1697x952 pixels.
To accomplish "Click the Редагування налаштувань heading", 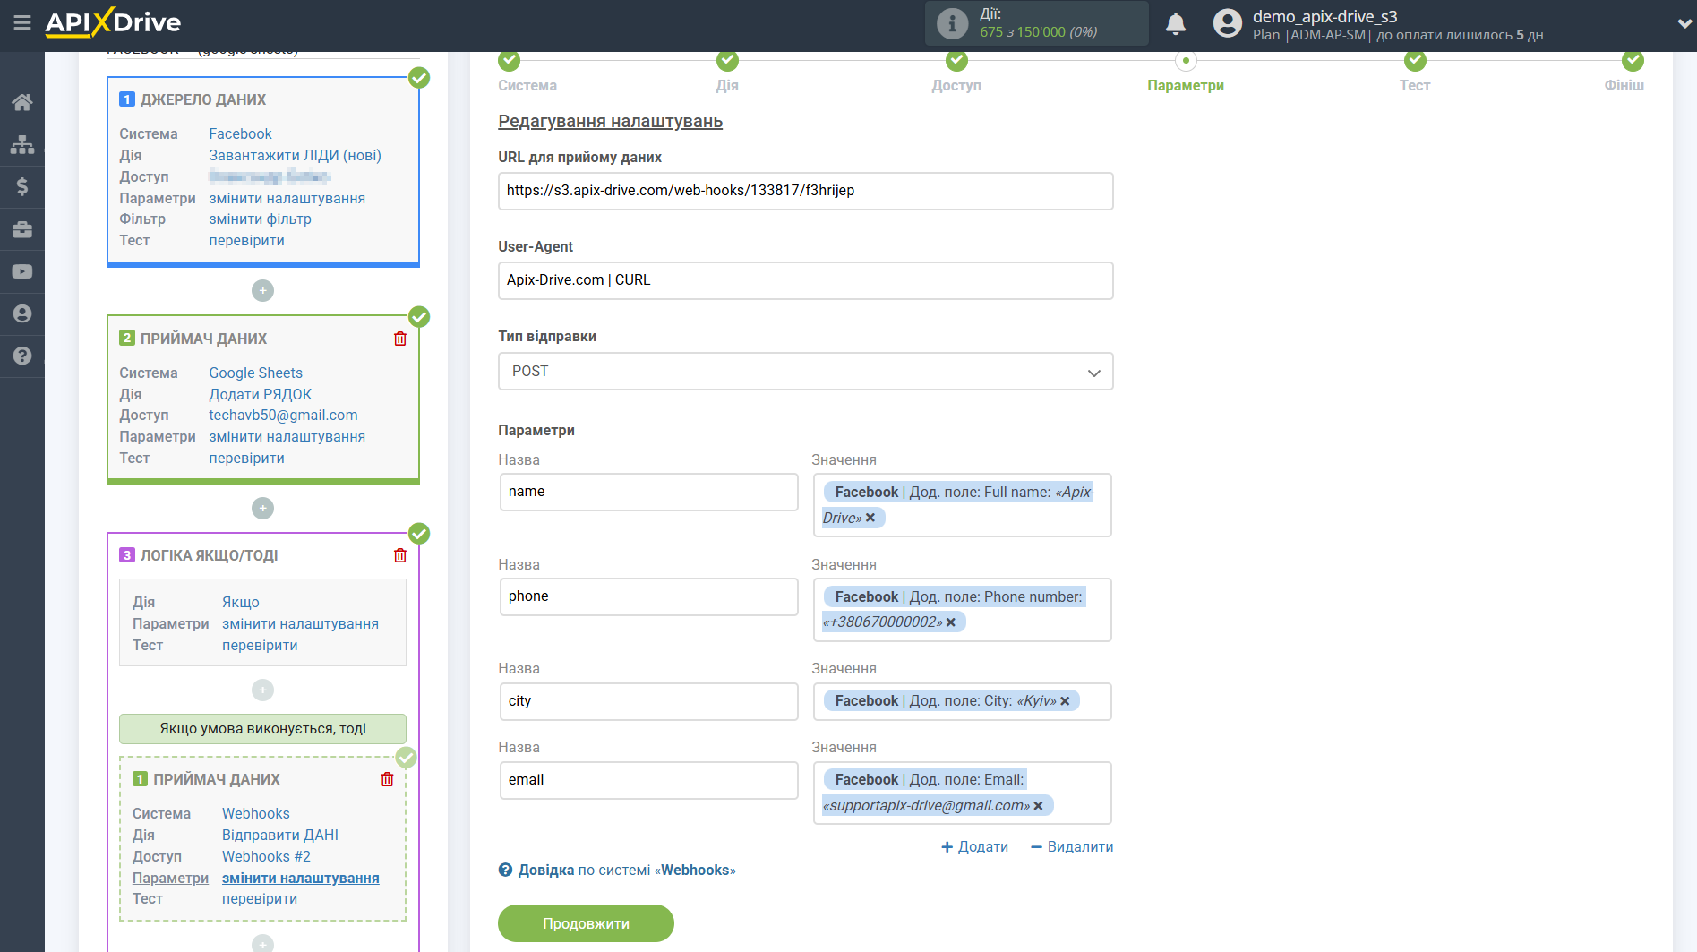I will click(x=610, y=121).
